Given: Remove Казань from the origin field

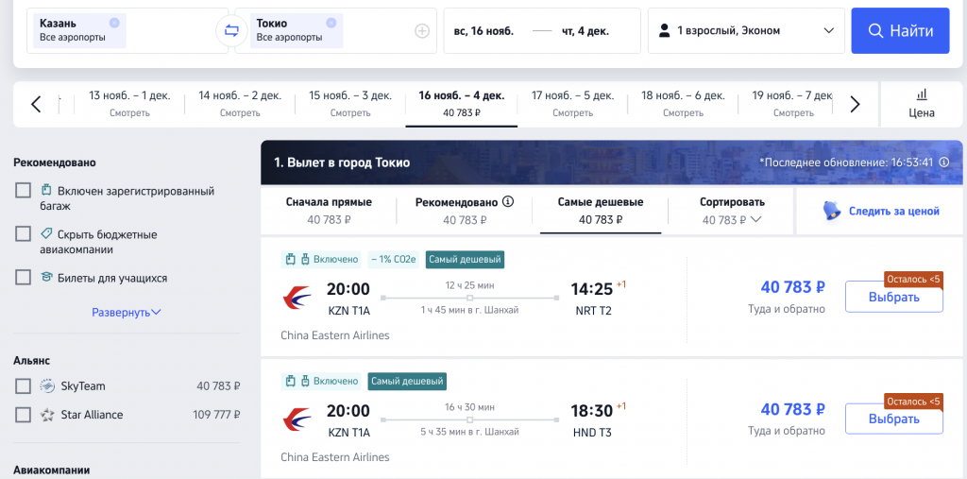Looking at the screenshot, I should [114, 23].
